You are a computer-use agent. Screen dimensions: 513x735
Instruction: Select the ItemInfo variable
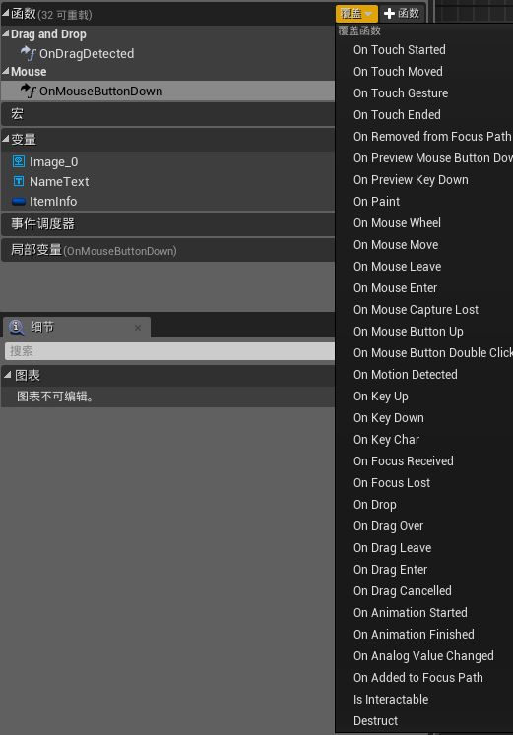pos(53,202)
